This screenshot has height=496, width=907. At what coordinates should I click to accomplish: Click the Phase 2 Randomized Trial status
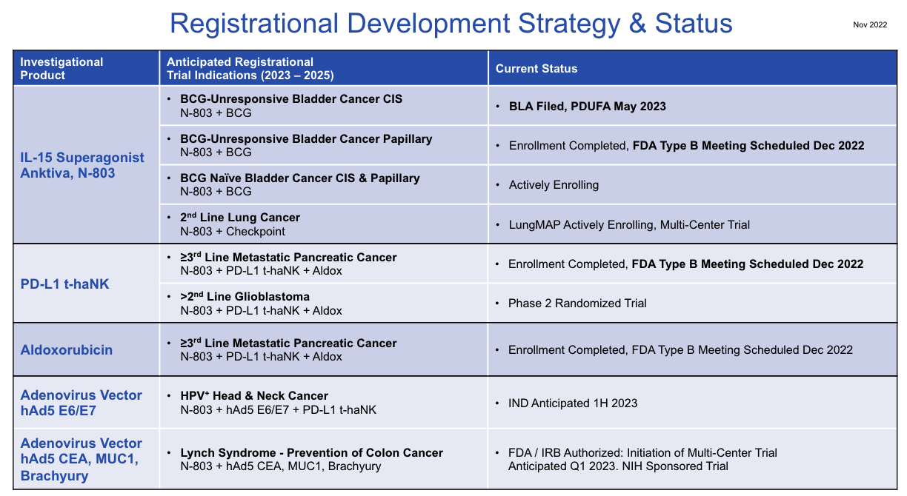tap(574, 303)
